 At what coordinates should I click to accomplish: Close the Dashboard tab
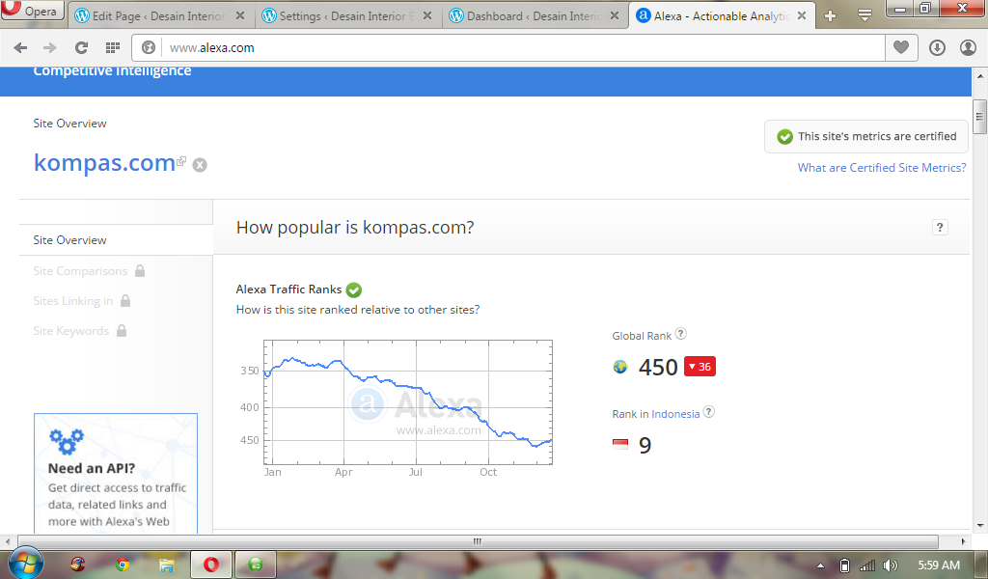[615, 15]
